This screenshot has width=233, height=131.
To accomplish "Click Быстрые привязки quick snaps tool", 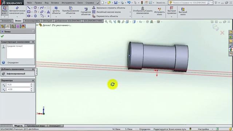I will point(171,11).
